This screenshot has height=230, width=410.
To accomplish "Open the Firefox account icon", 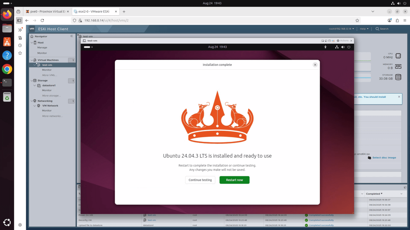I will coord(389,20).
